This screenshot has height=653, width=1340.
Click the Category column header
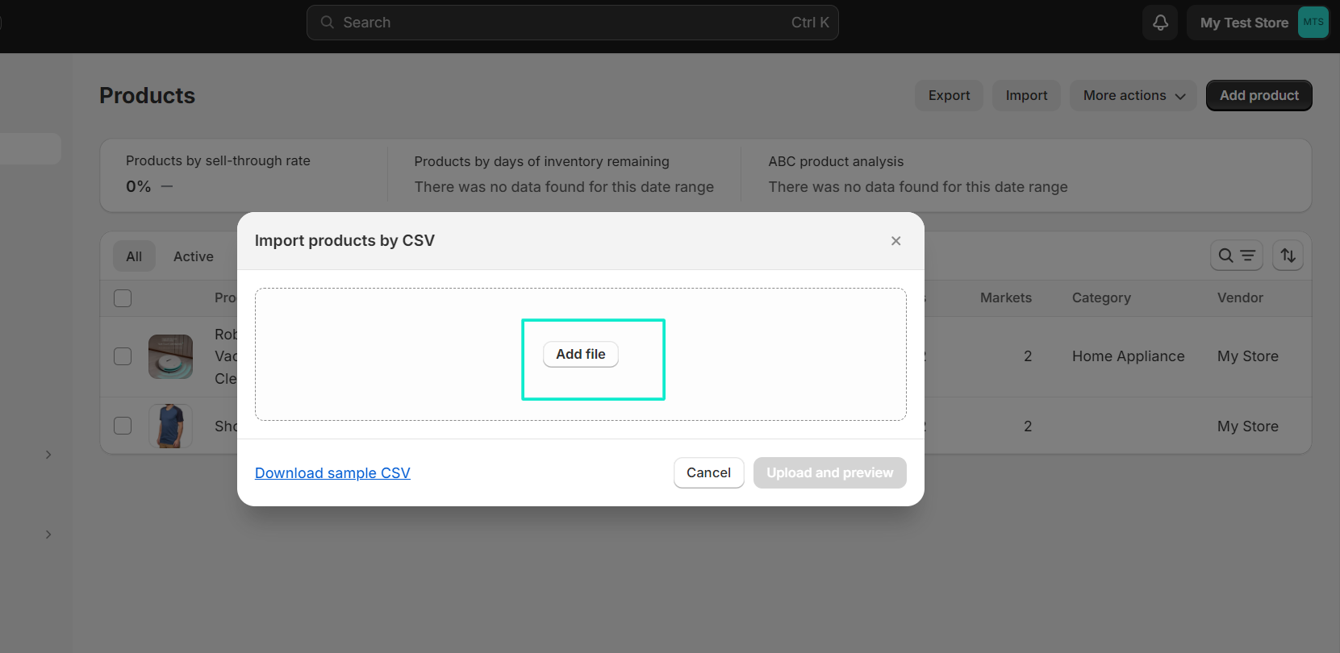point(1101,297)
